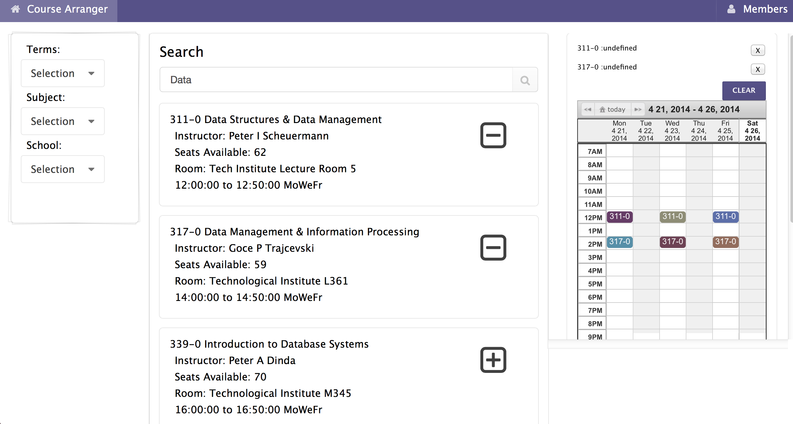Viewport: 793px width, 424px height.
Task: Click the search field containing Data
Action: click(x=336, y=80)
